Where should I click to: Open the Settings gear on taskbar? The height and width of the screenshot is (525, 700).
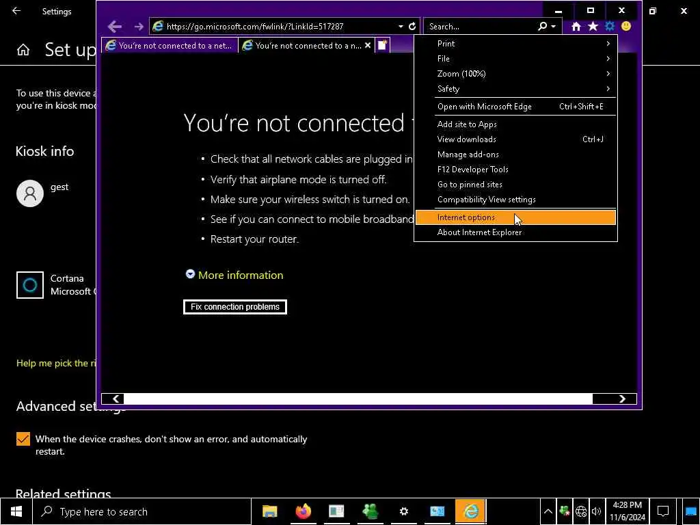click(x=403, y=511)
